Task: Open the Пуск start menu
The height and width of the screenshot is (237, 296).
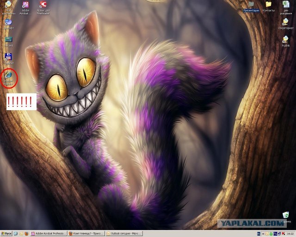Action: (6, 234)
